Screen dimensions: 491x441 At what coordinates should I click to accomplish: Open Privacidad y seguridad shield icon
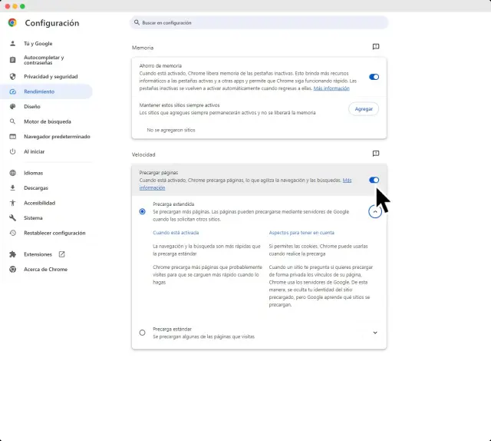tap(13, 77)
